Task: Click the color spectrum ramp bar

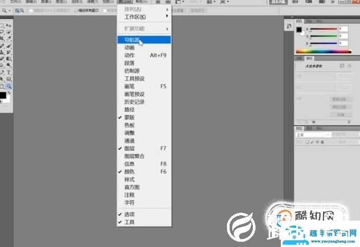Action: [x=324, y=51]
